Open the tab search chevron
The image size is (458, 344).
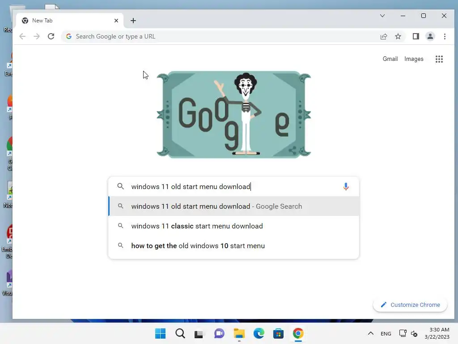382,16
